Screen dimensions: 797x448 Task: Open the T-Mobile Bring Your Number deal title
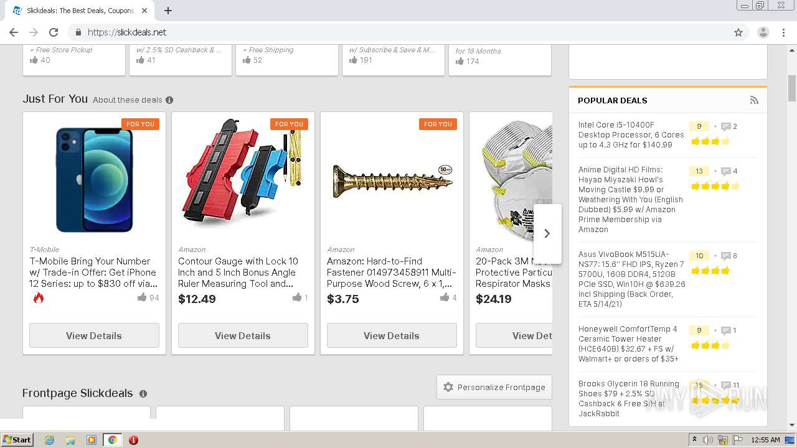[93, 273]
